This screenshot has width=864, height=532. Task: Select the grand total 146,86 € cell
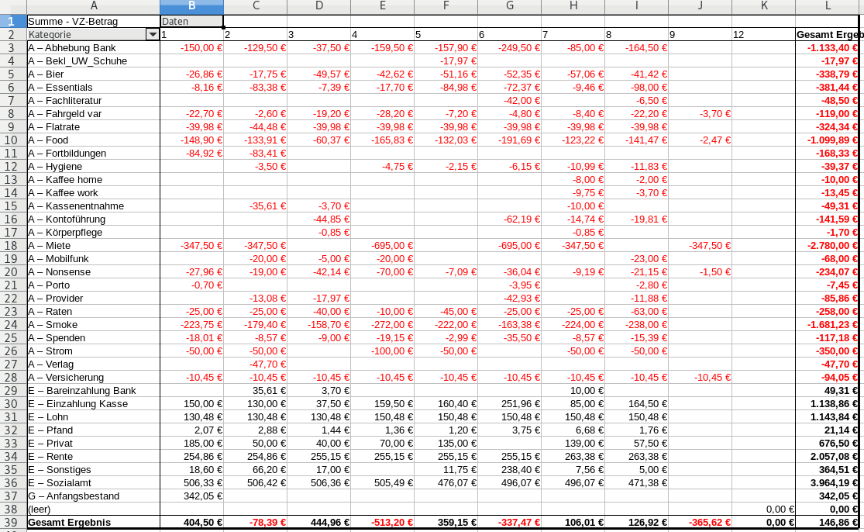(x=828, y=523)
